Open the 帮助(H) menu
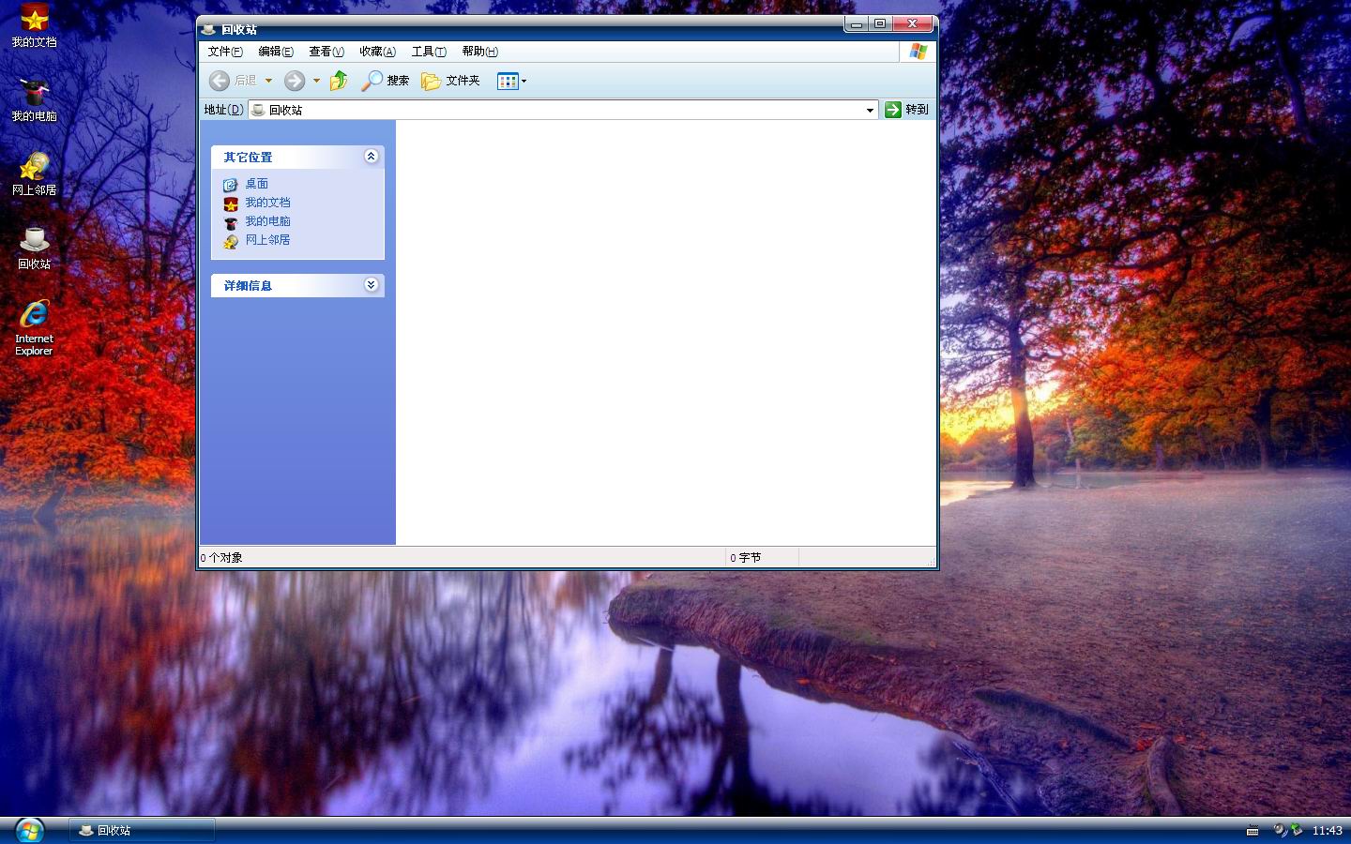This screenshot has height=844, width=1351. click(479, 52)
